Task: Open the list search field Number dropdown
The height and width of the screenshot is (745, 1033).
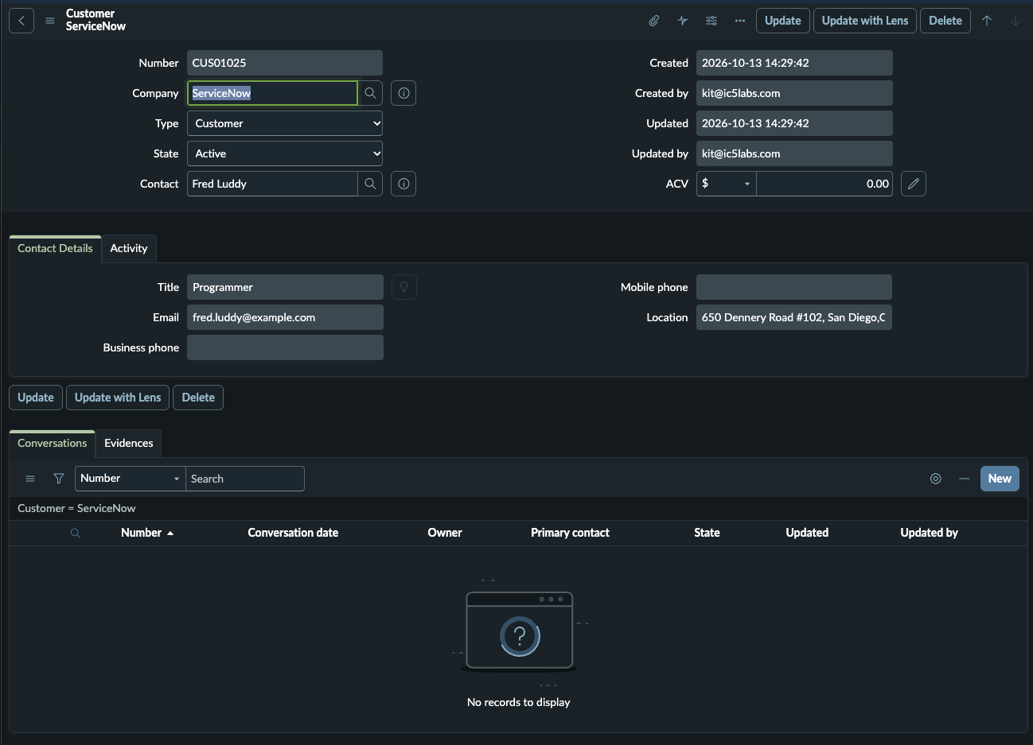Action: (131, 479)
